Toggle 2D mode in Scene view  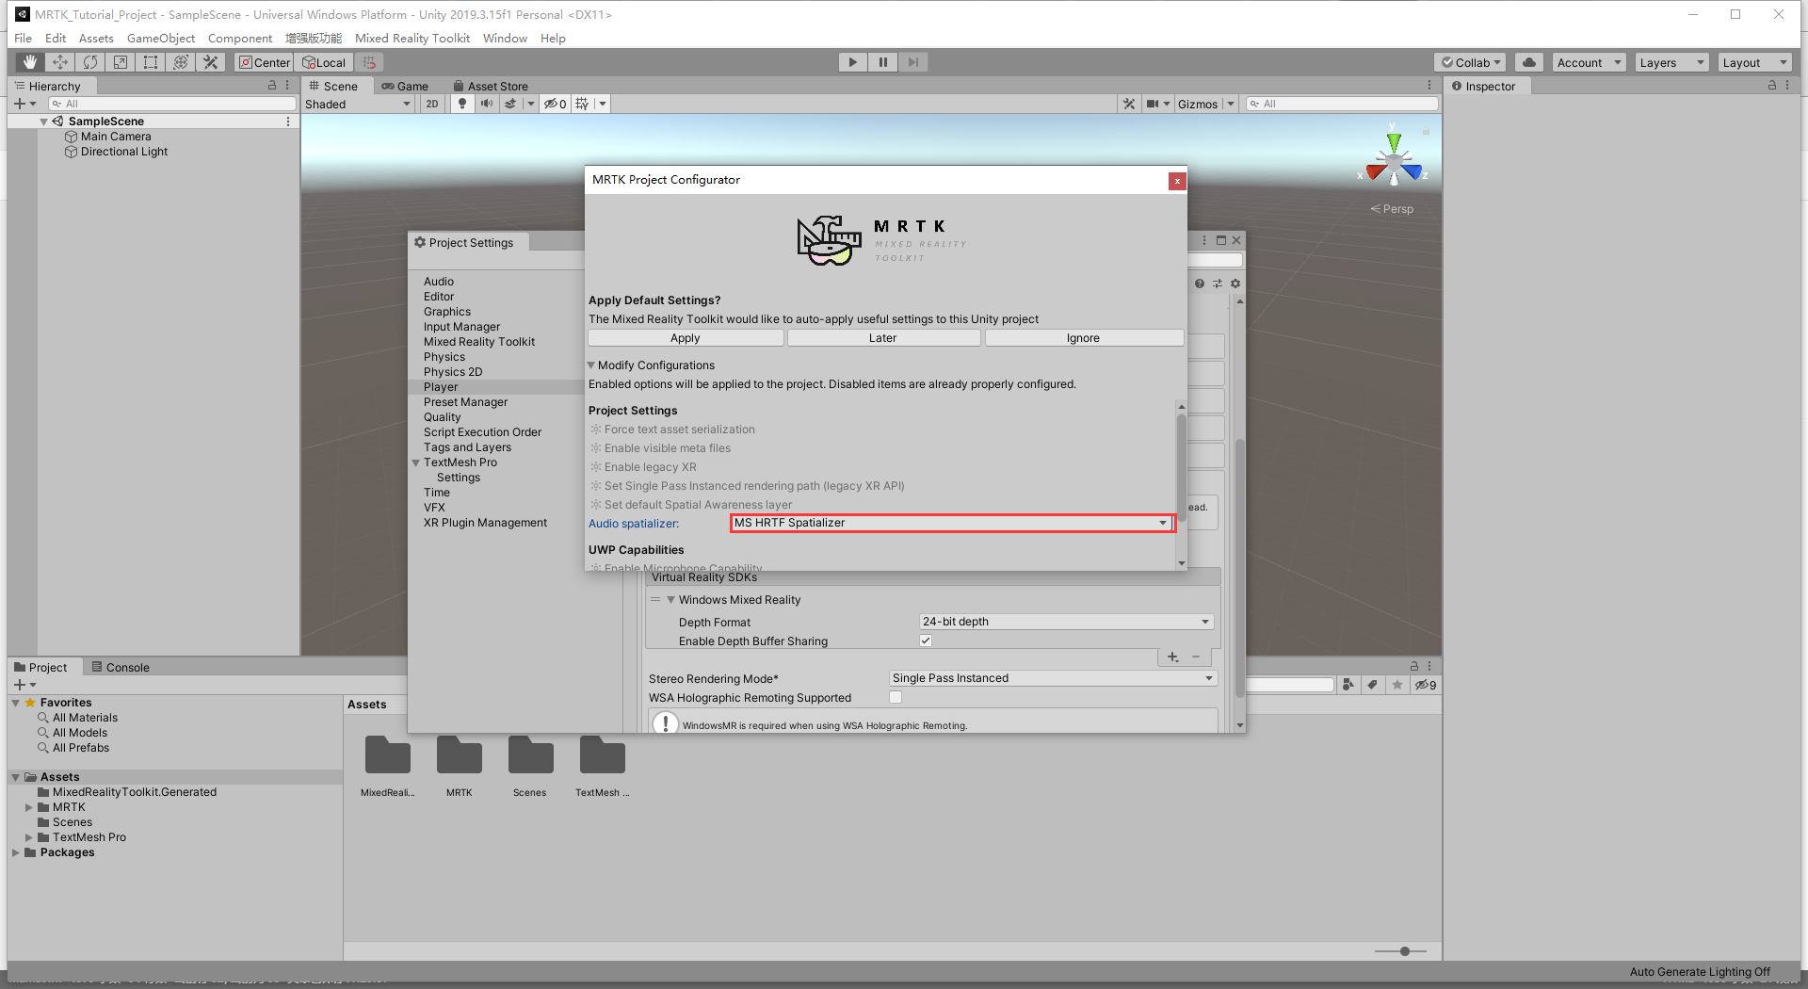(x=432, y=104)
